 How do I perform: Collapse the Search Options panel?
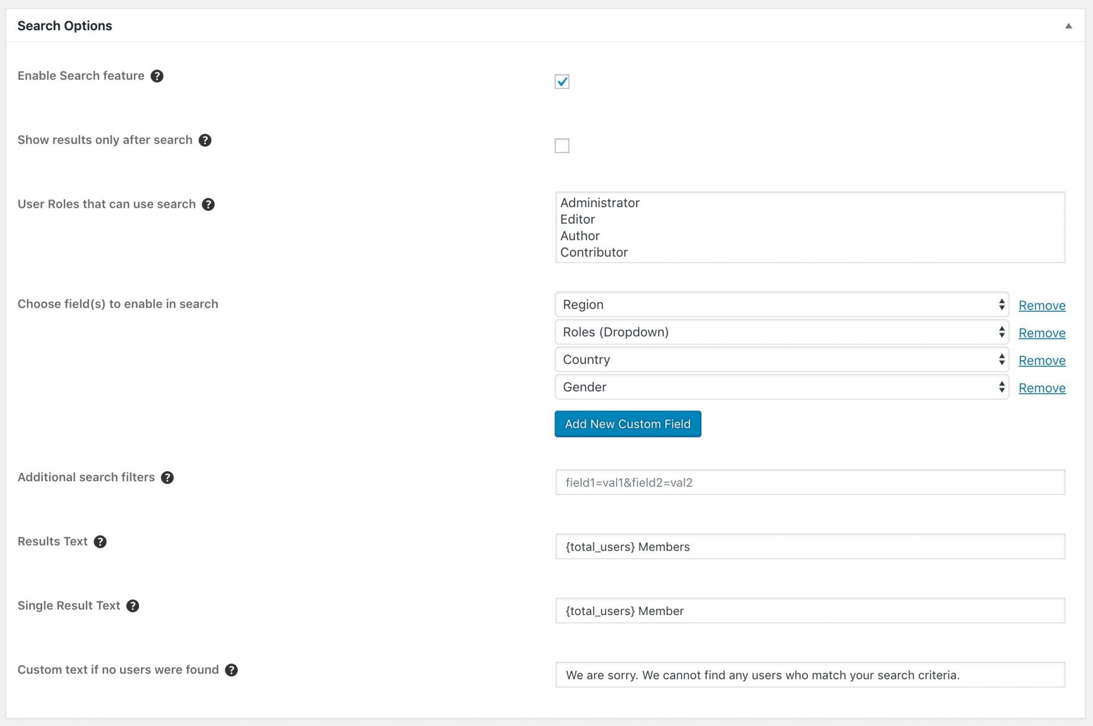1069,25
